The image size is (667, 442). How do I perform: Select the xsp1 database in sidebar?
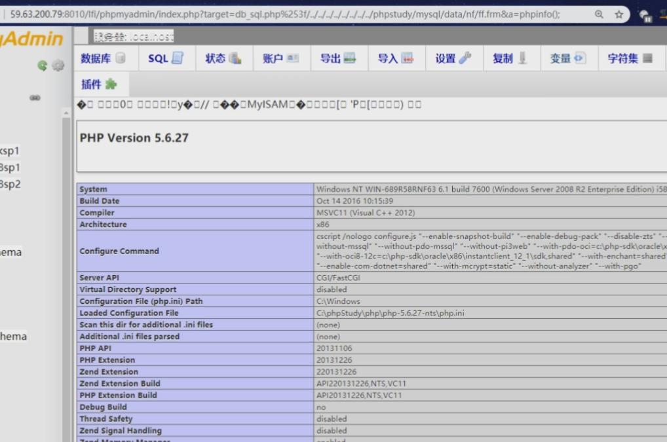[9, 151]
